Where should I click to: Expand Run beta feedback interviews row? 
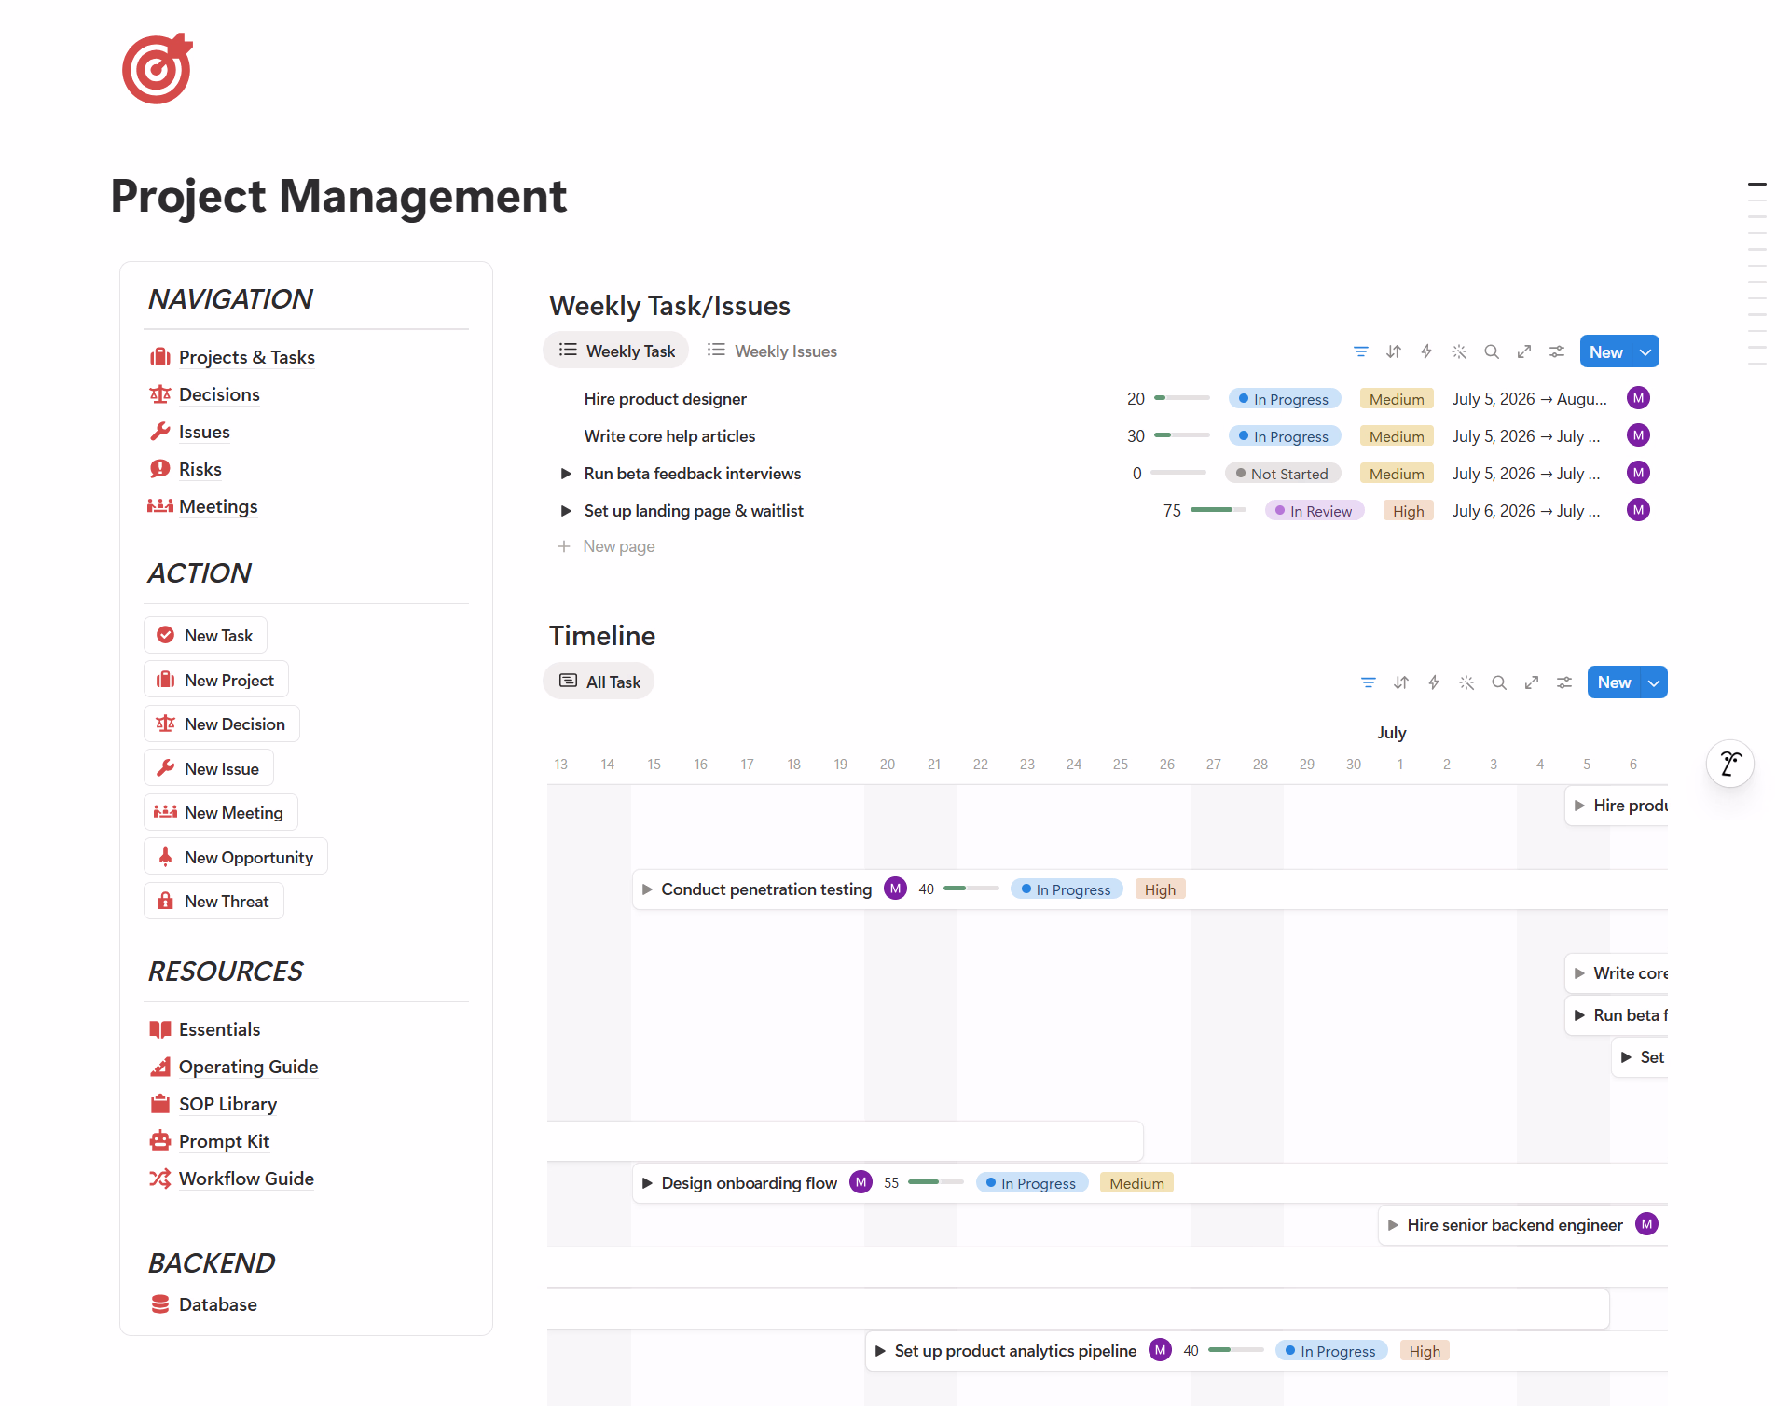tap(566, 474)
